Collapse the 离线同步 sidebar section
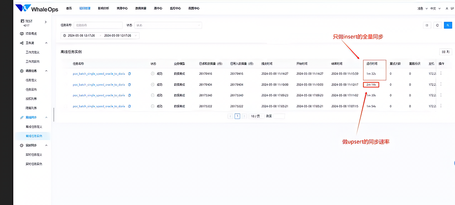Image resolution: width=455 pixels, height=205 pixels. point(46,117)
